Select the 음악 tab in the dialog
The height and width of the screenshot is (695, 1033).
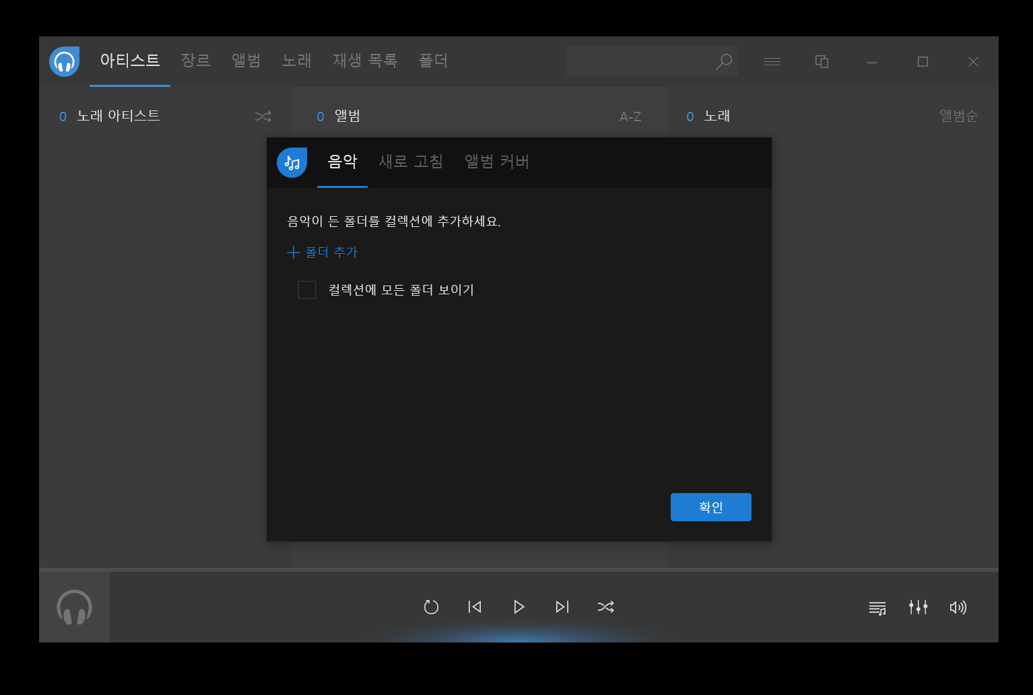[342, 162]
